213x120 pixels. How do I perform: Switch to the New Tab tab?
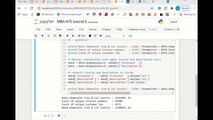pos(22,2)
